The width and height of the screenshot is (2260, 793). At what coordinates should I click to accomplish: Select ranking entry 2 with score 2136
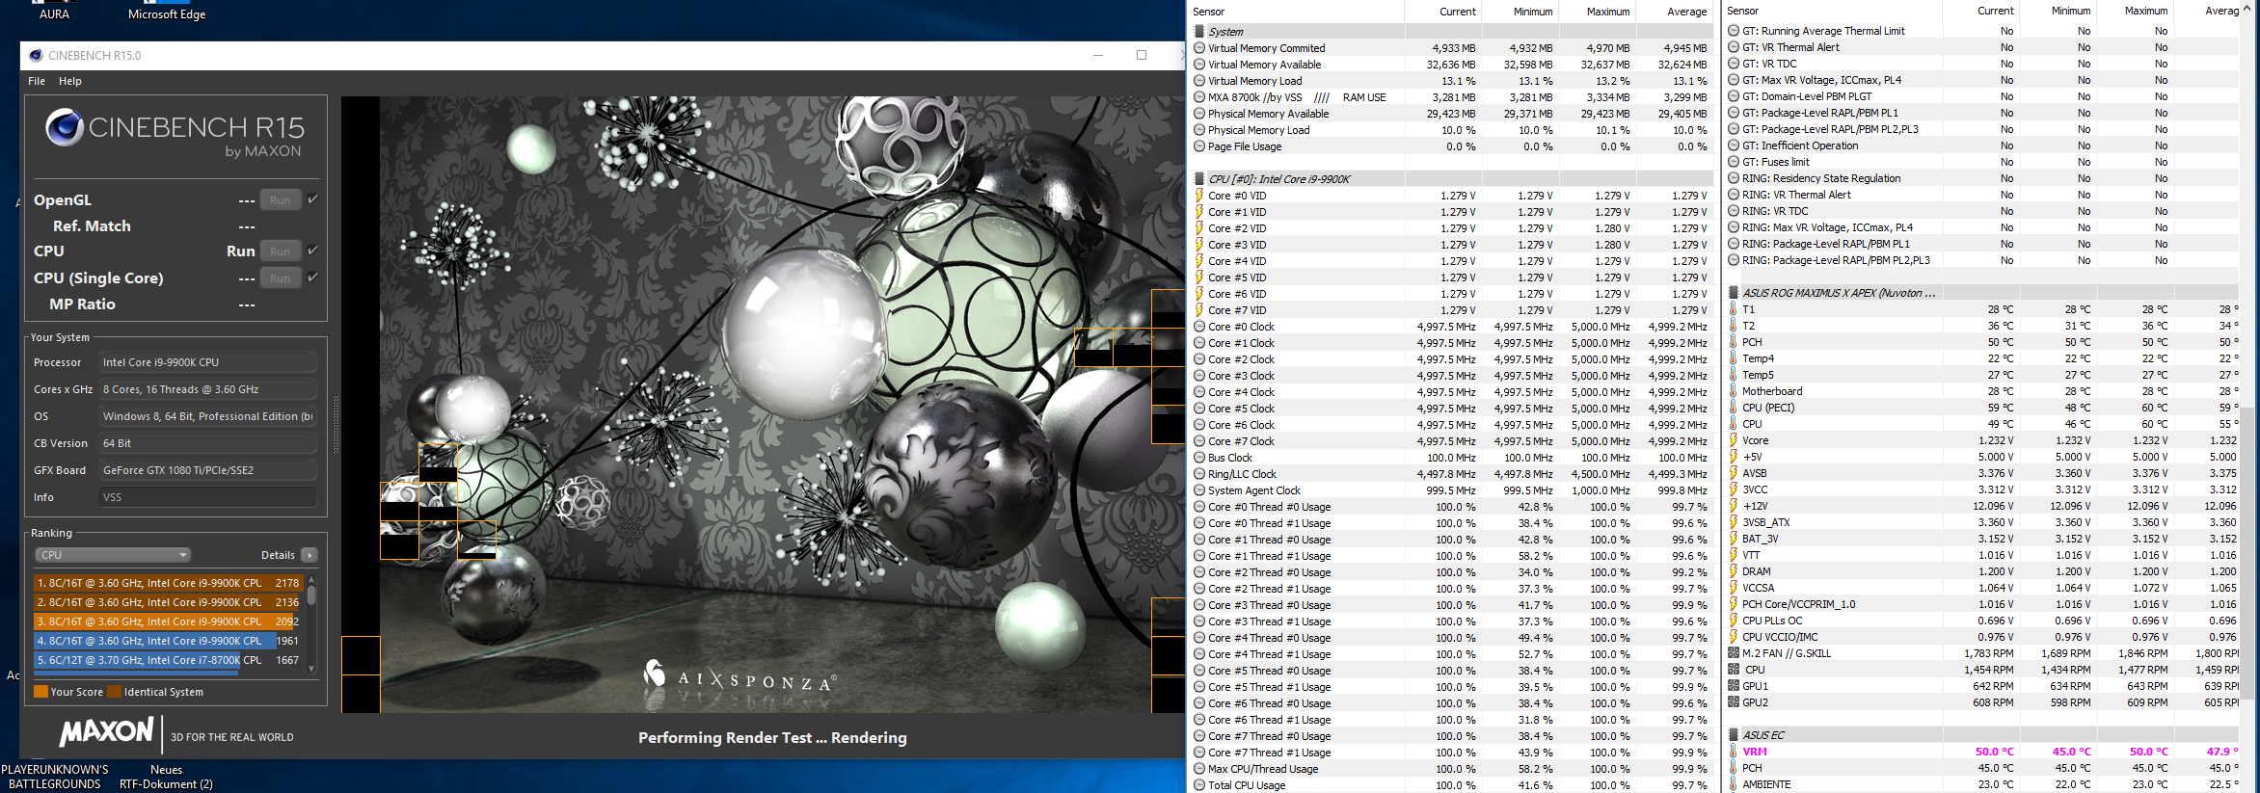coord(169,602)
